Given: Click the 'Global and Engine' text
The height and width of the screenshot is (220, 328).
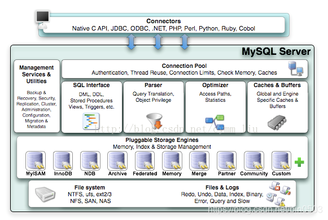Looking at the screenshot, I should 277,94.
